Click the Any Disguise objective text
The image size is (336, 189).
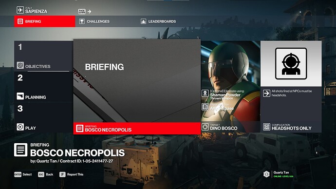pos(222,108)
